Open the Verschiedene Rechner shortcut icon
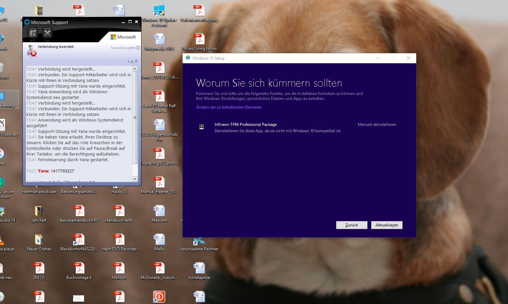The height and width of the screenshot is (304, 508). tap(199, 244)
